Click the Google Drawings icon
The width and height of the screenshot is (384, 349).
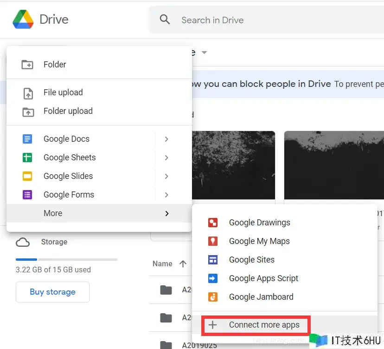[x=213, y=223]
